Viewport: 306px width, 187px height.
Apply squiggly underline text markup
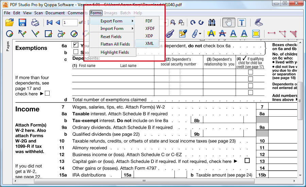tap(244, 34)
